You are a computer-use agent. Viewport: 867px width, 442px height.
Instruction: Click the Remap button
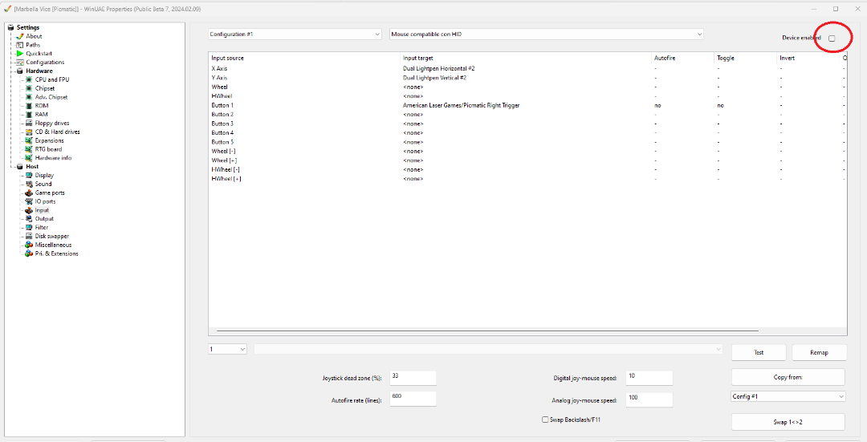pyautogui.click(x=820, y=352)
